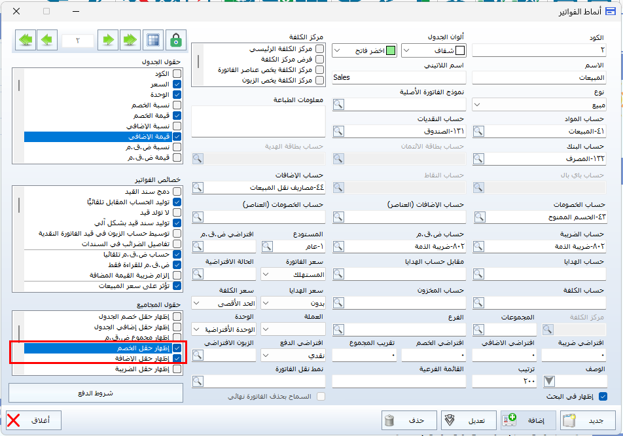Jump with the double green right arrow
The height and width of the screenshot is (436, 623).
pyautogui.click(x=130, y=40)
